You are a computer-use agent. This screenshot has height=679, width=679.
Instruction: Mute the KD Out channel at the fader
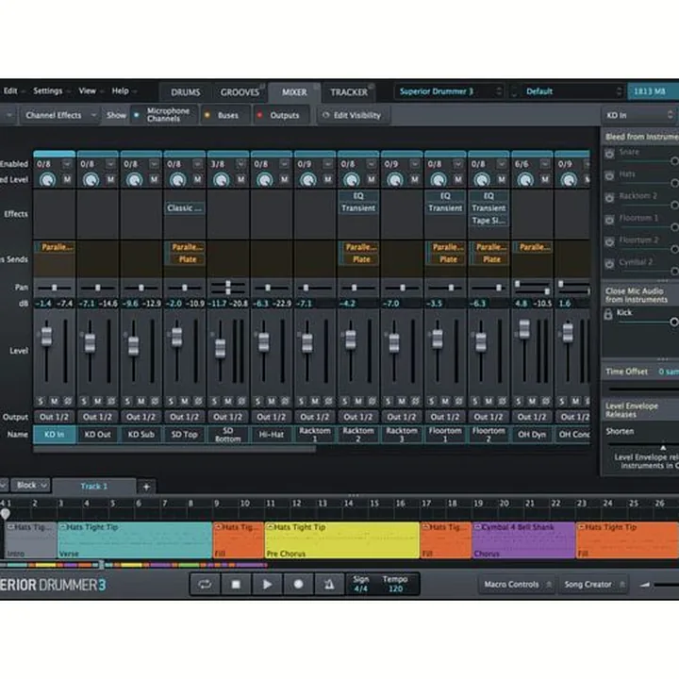(x=98, y=401)
